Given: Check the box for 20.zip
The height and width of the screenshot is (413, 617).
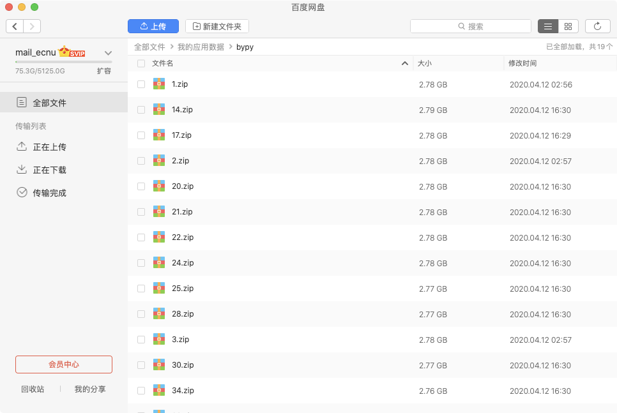Looking at the screenshot, I should tap(141, 186).
